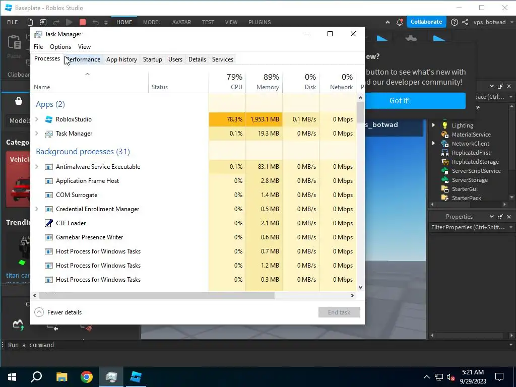Image resolution: width=516 pixels, height=387 pixels.
Task: Open the Startup tab in Task Manager
Action: point(152,59)
